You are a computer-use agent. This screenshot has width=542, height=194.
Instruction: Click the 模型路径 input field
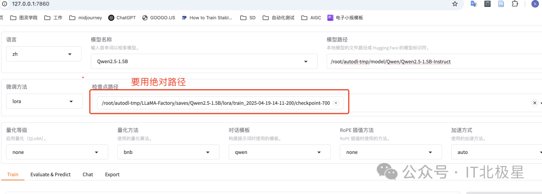tap(434, 62)
